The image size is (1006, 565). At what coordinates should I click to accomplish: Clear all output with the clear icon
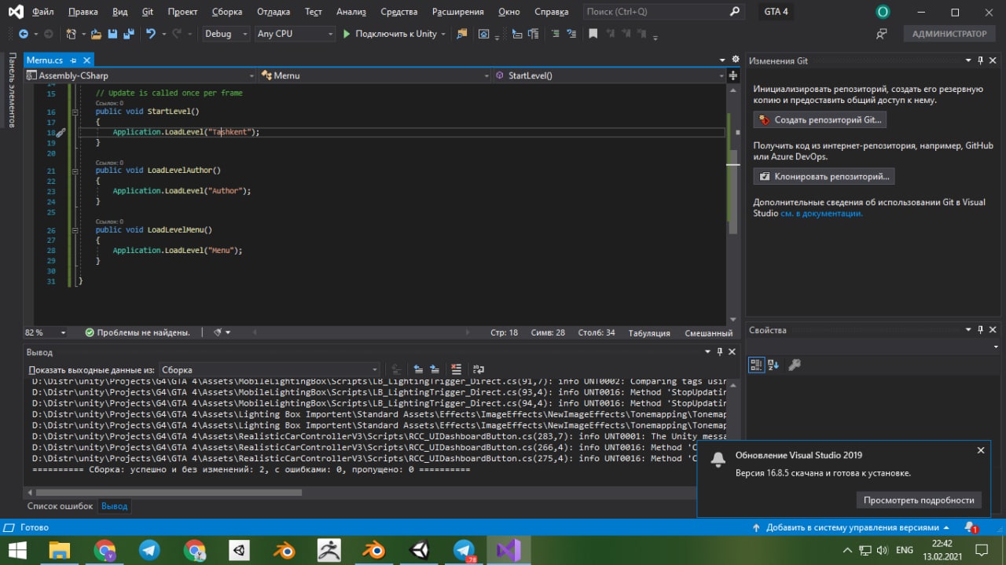tap(457, 369)
